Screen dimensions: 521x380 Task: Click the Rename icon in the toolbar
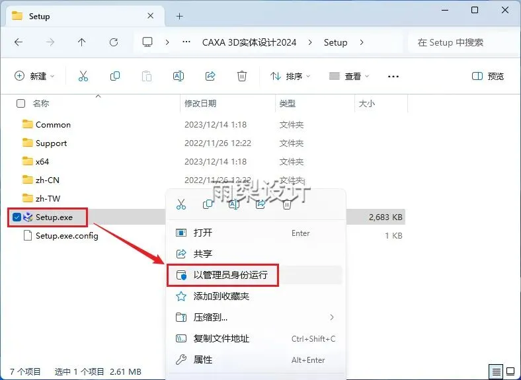point(179,76)
